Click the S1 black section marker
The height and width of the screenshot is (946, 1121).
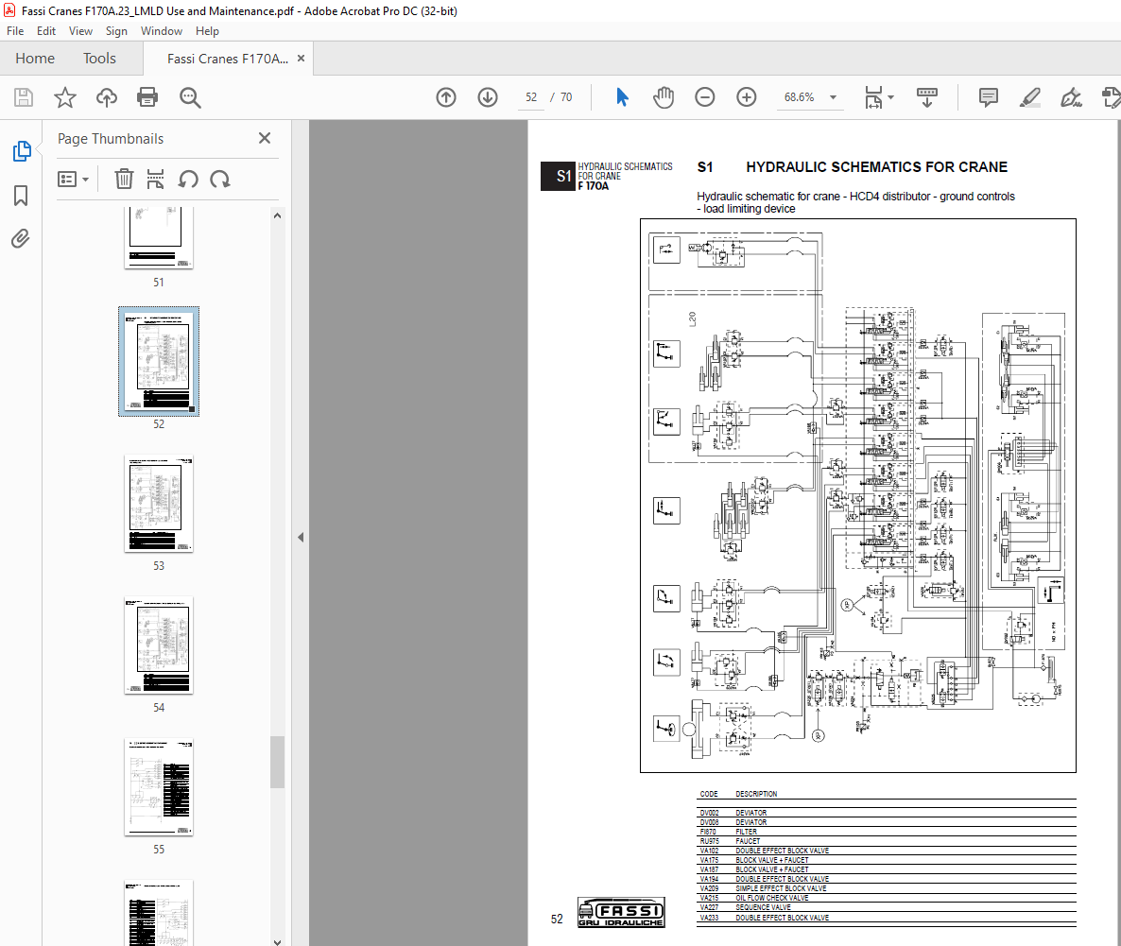point(558,176)
